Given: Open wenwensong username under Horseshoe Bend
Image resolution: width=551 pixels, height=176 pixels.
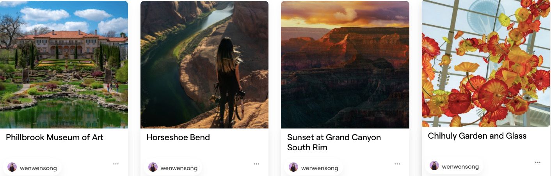Looking at the screenshot, I should (x=179, y=168).
